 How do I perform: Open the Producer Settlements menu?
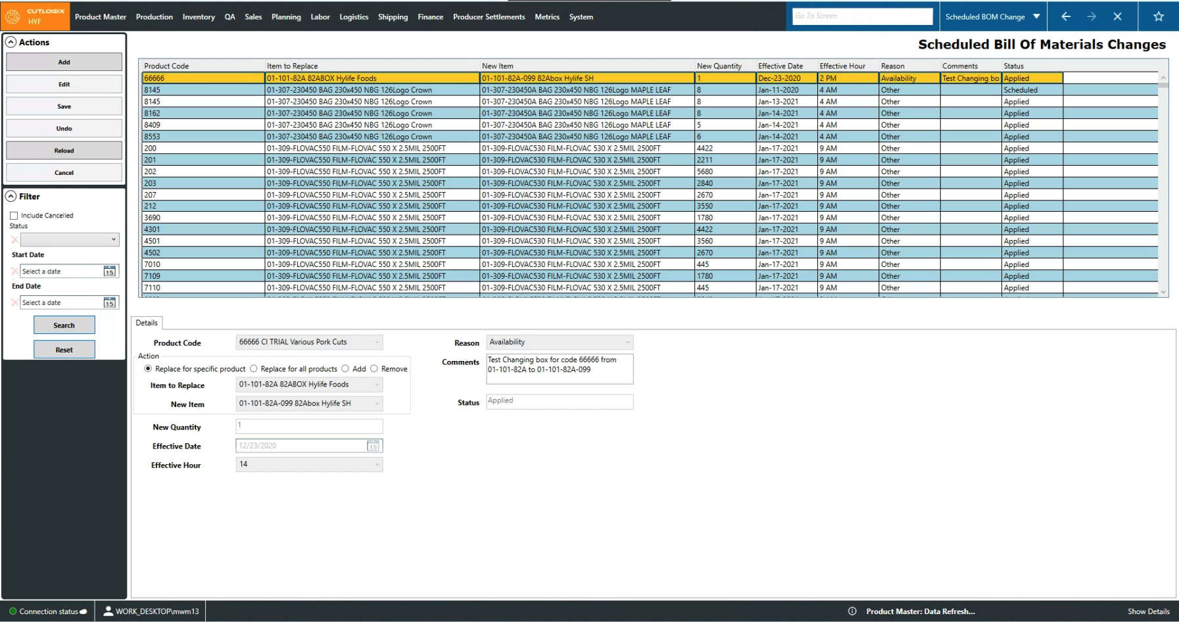tap(489, 17)
